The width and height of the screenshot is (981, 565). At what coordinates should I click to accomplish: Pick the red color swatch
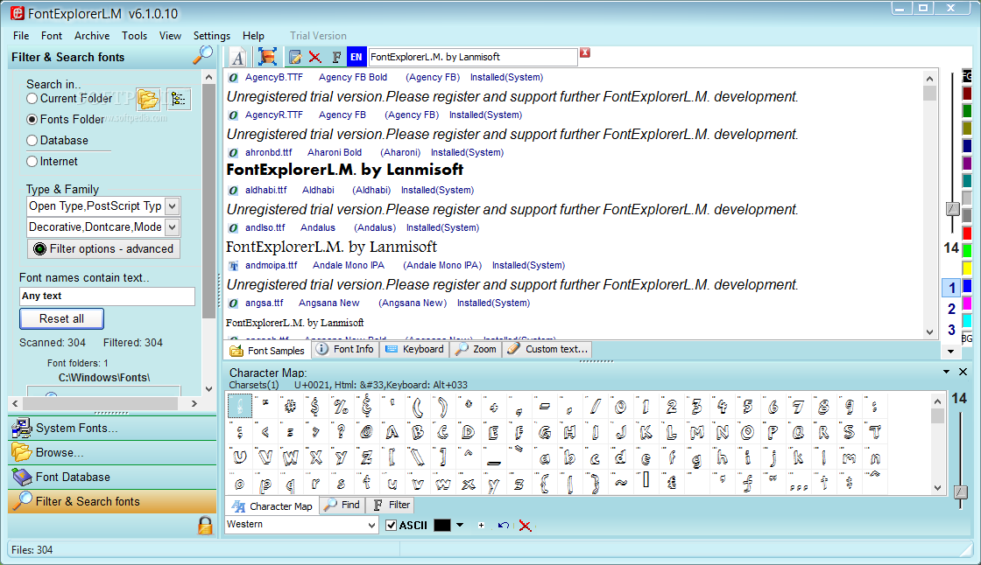click(967, 234)
